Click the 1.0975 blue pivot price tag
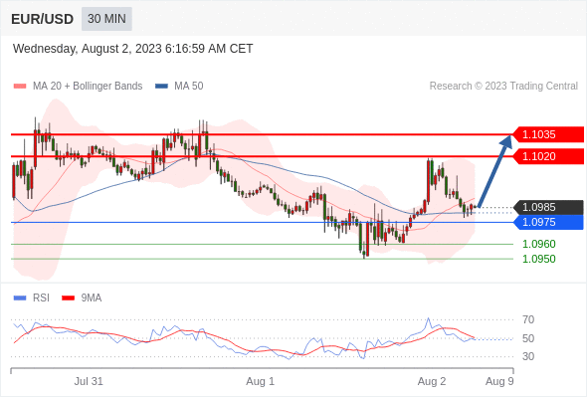Viewport: 587px width, 398px height. coord(548,222)
